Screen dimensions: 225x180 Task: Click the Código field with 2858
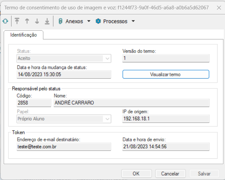[x=34, y=103]
